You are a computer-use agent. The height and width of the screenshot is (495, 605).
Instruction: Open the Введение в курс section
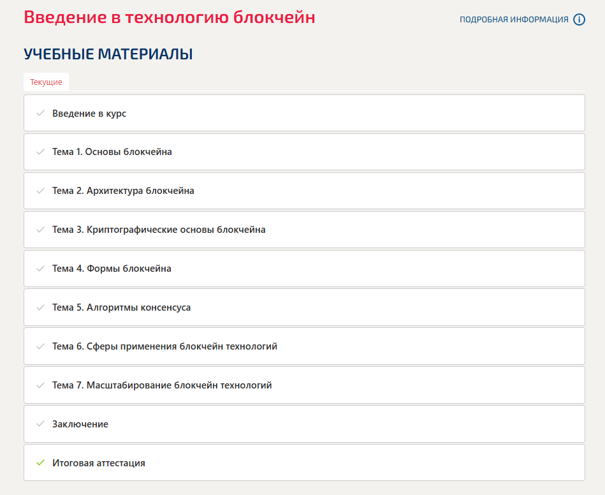[89, 114]
